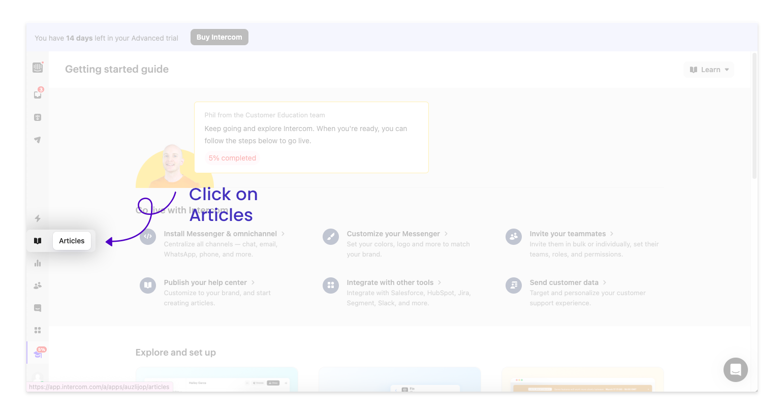Click the Getting started guide heading
Screen dimensions: 784x414
(117, 69)
